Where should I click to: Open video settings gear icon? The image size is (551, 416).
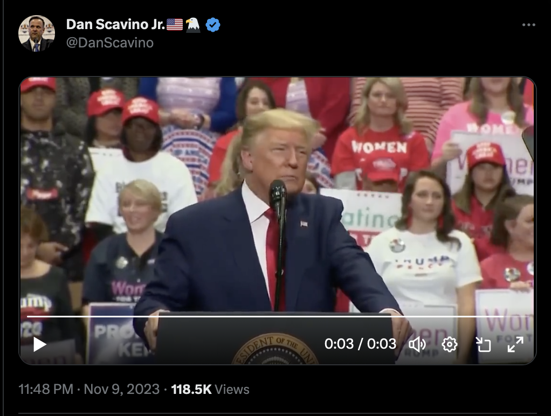(450, 344)
